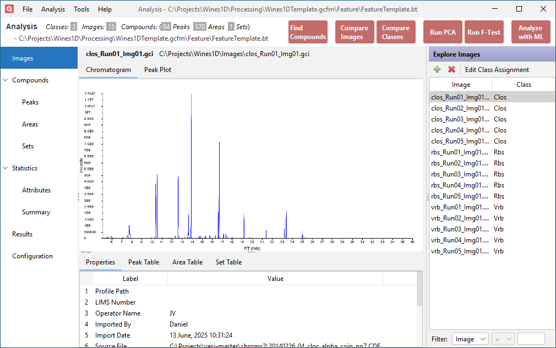Collapse the Compounds section in the sidebar

coord(6,80)
